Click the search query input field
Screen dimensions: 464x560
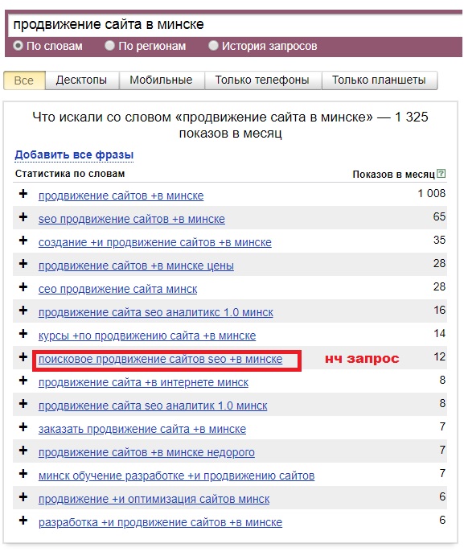236,25
